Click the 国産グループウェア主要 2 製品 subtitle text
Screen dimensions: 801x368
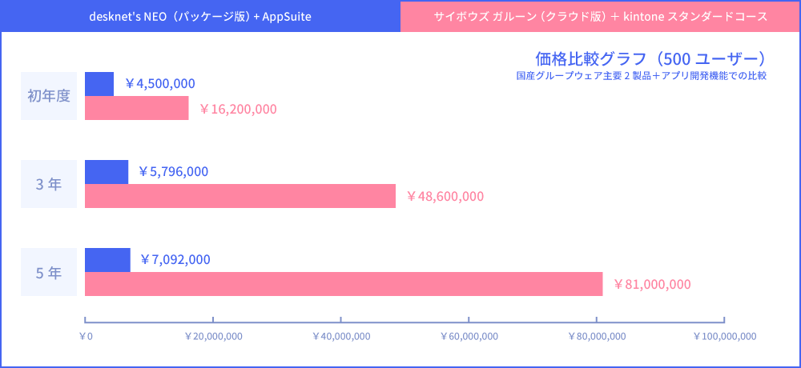pyautogui.click(x=642, y=76)
